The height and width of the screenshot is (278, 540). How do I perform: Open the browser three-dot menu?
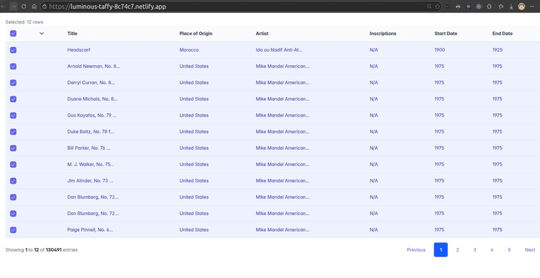(532, 7)
